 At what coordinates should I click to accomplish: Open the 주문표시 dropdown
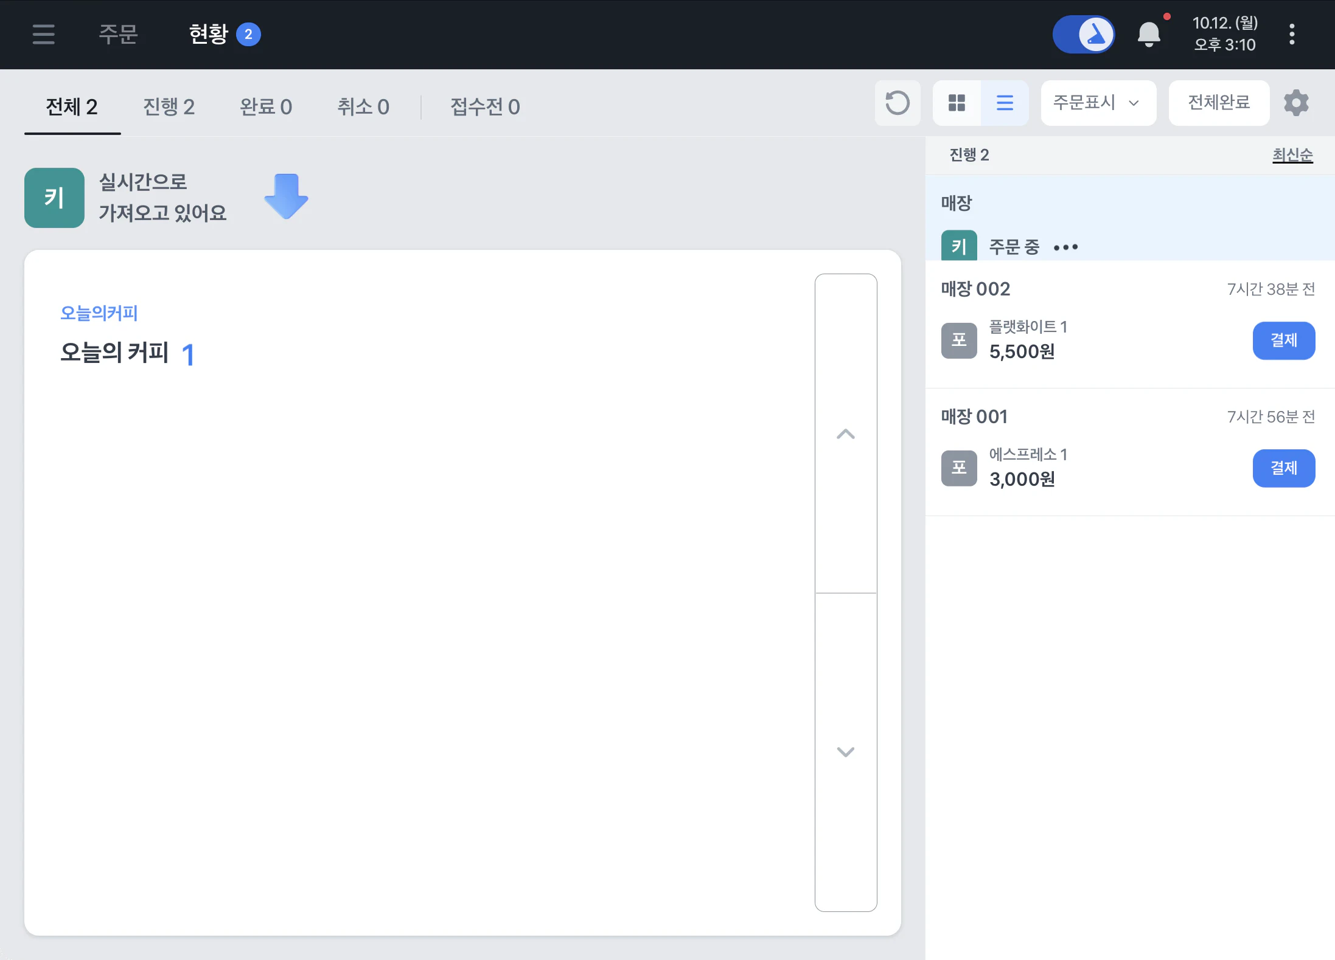(1098, 103)
